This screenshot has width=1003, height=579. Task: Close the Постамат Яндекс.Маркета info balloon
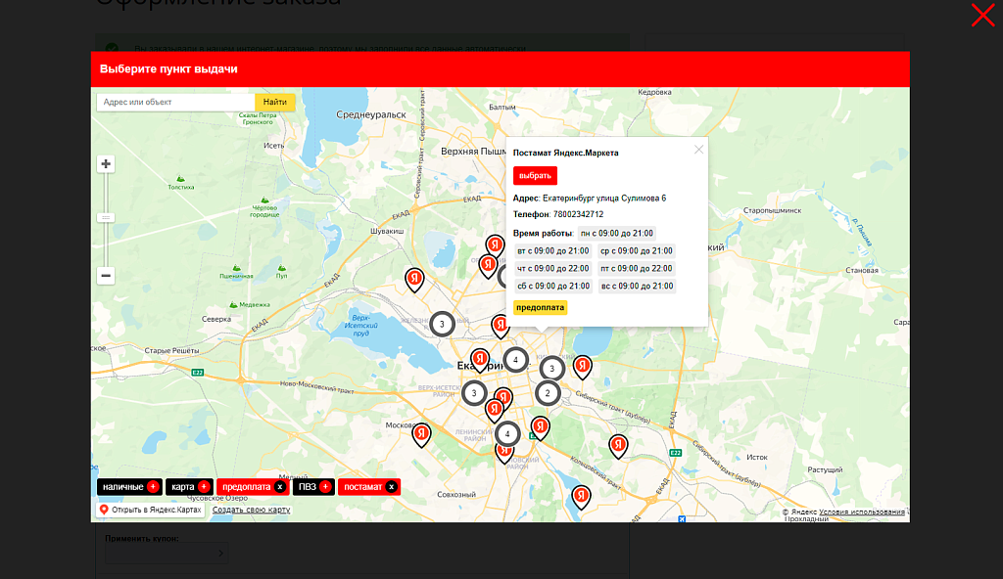698,150
